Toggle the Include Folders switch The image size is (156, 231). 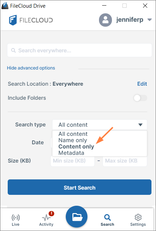pos(141,98)
